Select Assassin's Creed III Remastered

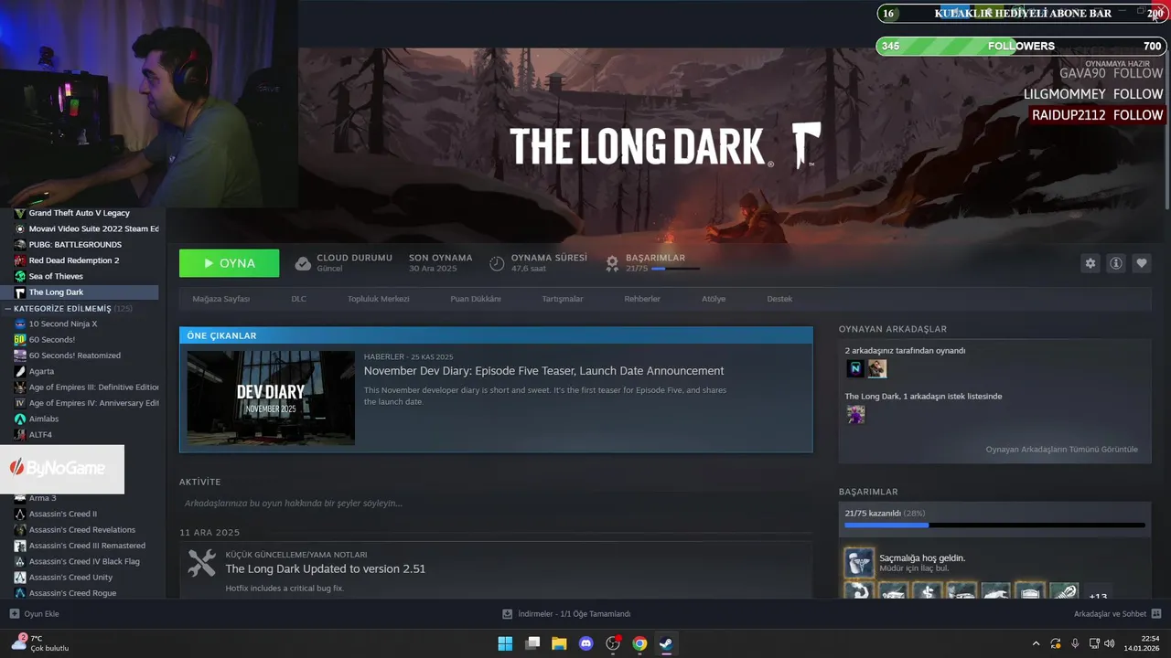coord(86,546)
